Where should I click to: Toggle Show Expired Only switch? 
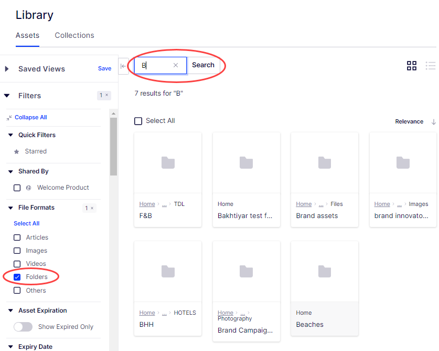(23, 327)
